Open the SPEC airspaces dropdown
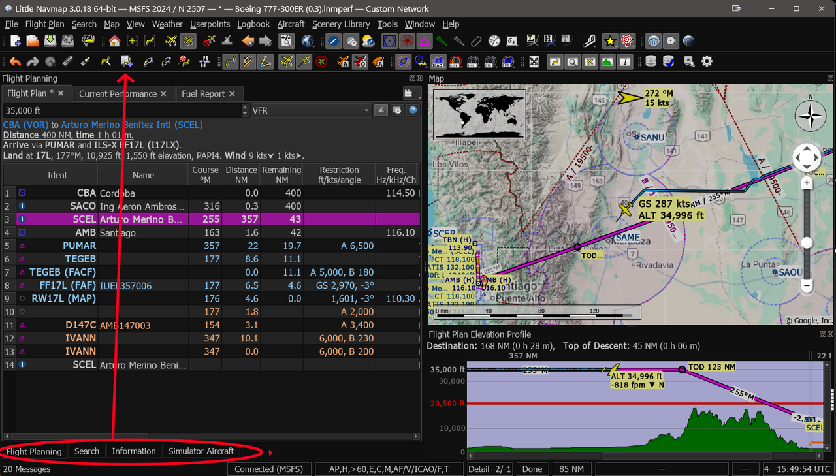 click(473, 62)
